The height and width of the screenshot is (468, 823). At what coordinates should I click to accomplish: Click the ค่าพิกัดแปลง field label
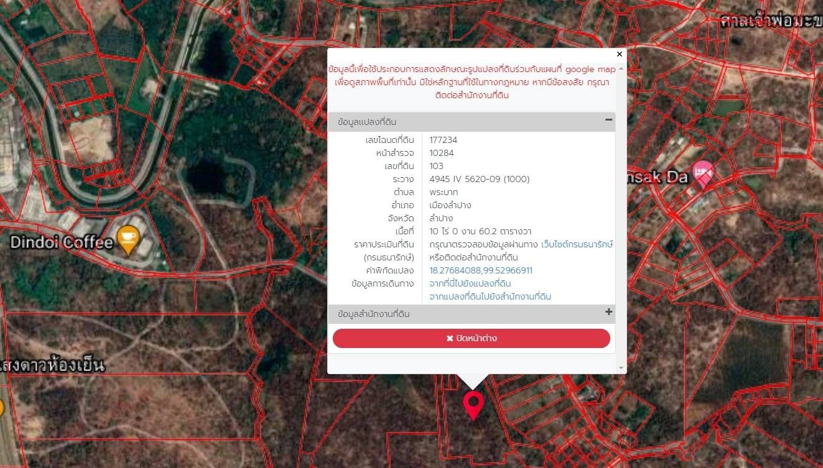pyautogui.click(x=390, y=270)
